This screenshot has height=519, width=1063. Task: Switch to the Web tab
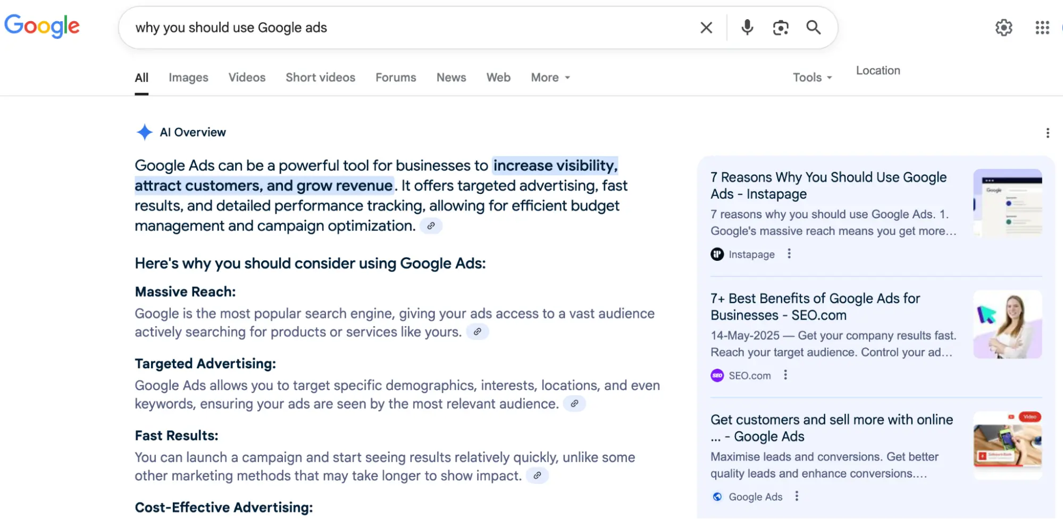tap(498, 78)
